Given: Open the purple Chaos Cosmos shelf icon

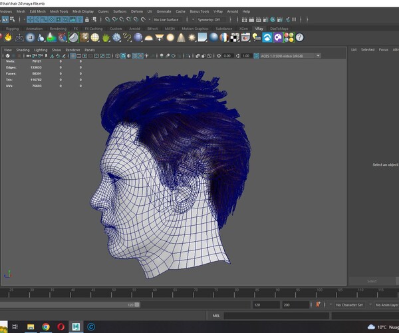Looking at the screenshot, I should point(278,37).
